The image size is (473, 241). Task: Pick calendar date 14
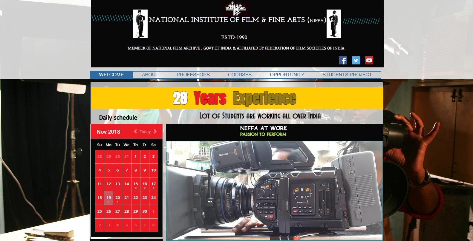point(127,184)
